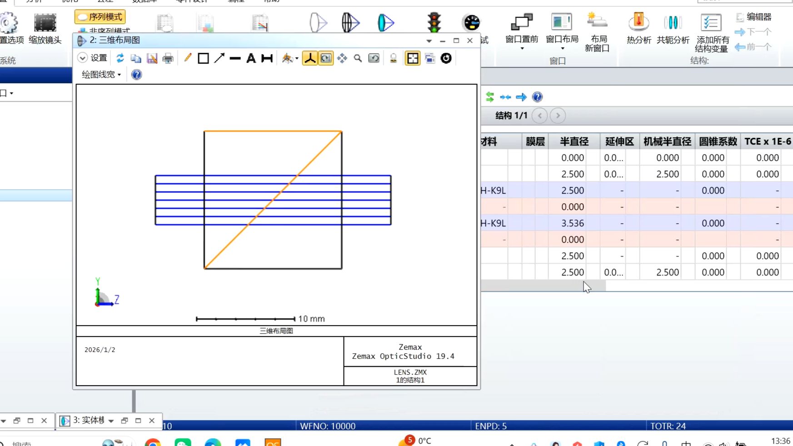
Task: Open the 3: 实体模 window tab dropdown
Action: pos(111,421)
